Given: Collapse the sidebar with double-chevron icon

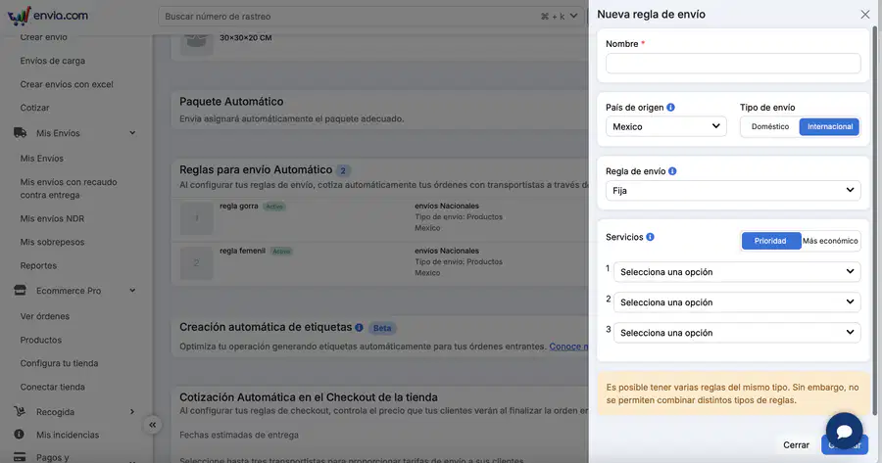Looking at the screenshot, I should click(x=153, y=425).
